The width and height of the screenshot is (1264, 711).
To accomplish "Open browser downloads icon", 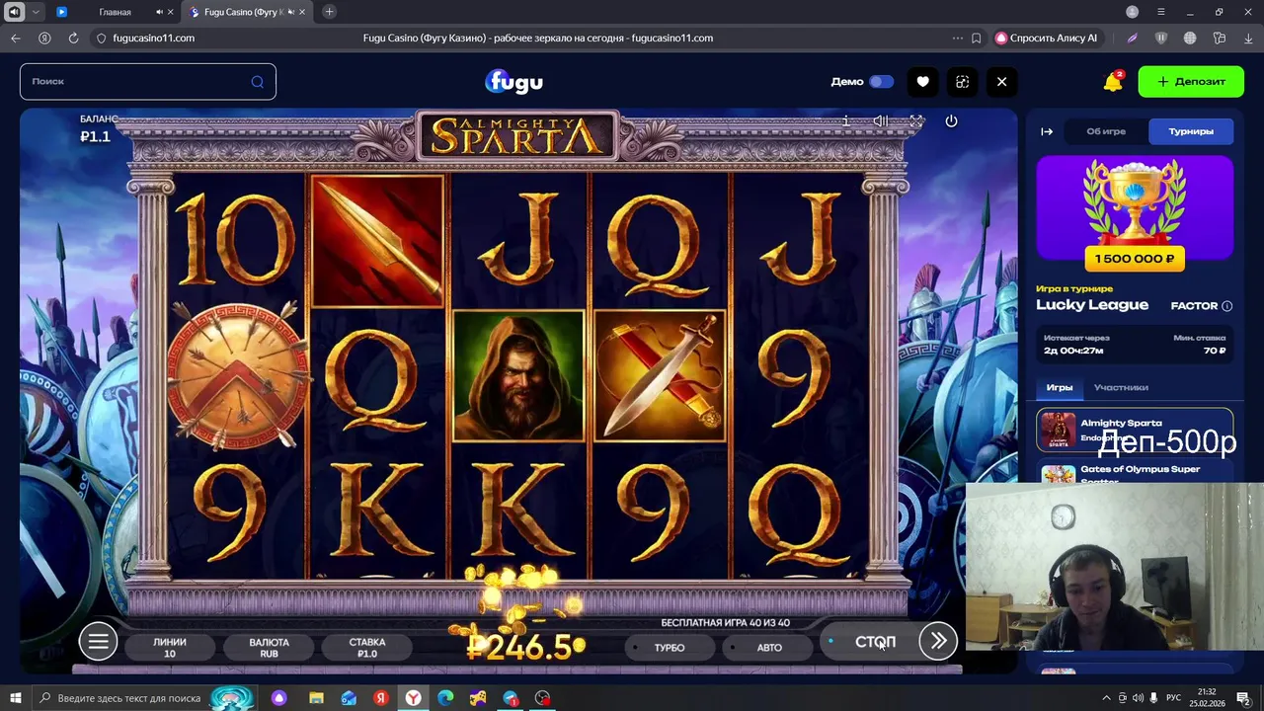I will click(1247, 38).
